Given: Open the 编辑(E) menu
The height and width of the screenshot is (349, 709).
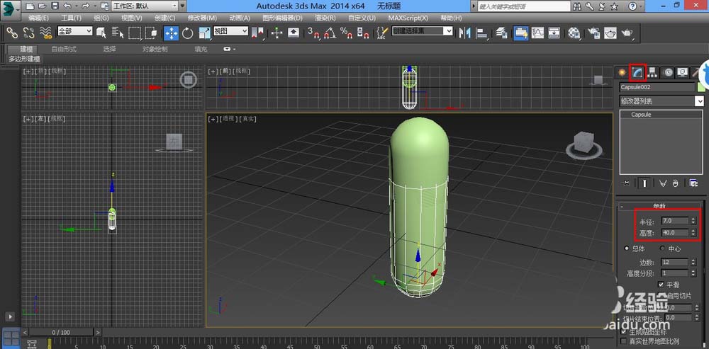Looking at the screenshot, I should coord(38,18).
